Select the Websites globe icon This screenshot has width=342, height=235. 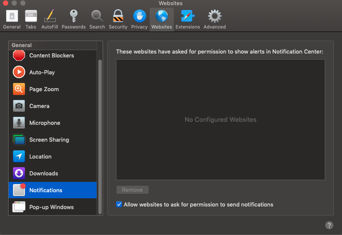162,16
